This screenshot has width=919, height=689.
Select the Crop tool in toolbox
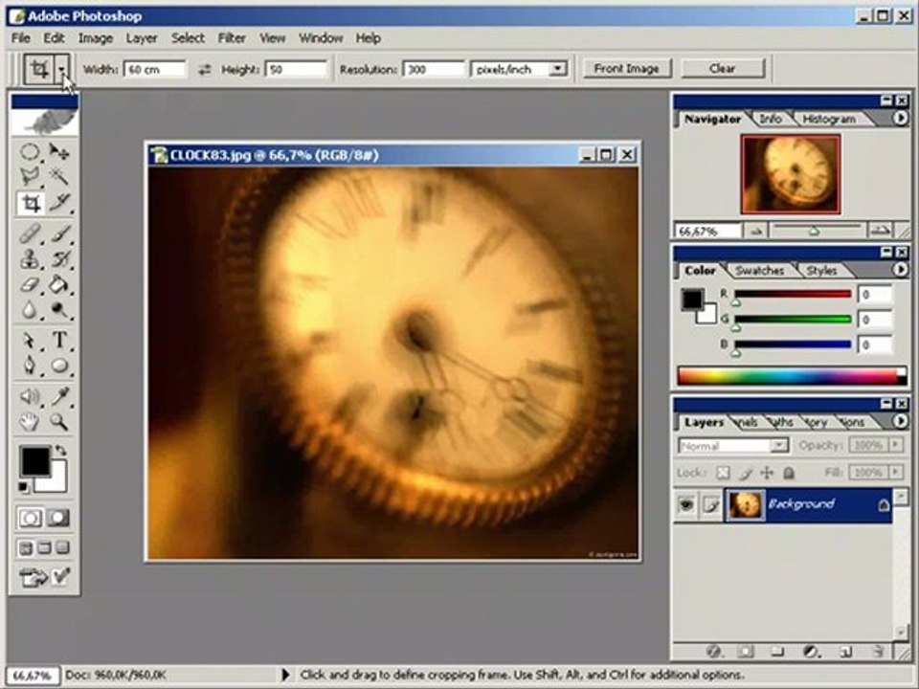(x=30, y=203)
